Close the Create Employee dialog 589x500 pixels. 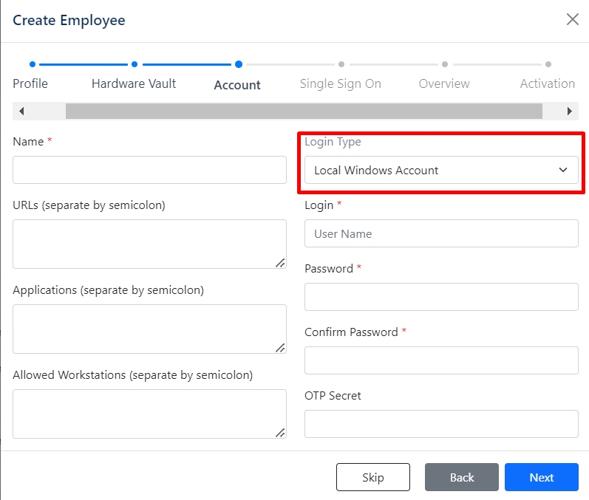pos(573,19)
